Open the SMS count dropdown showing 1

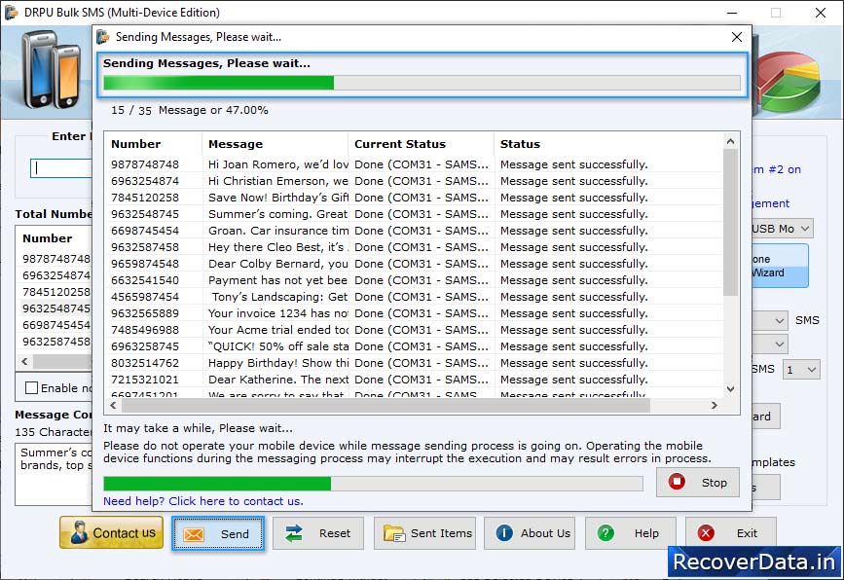(801, 370)
